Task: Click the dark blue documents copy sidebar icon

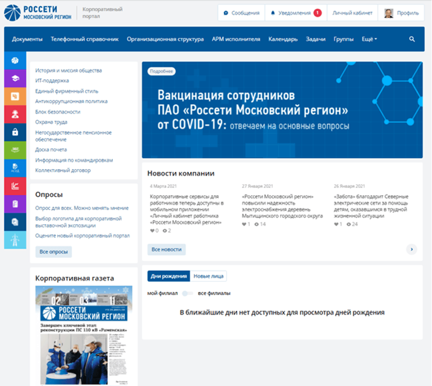Action: click(15, 222)
